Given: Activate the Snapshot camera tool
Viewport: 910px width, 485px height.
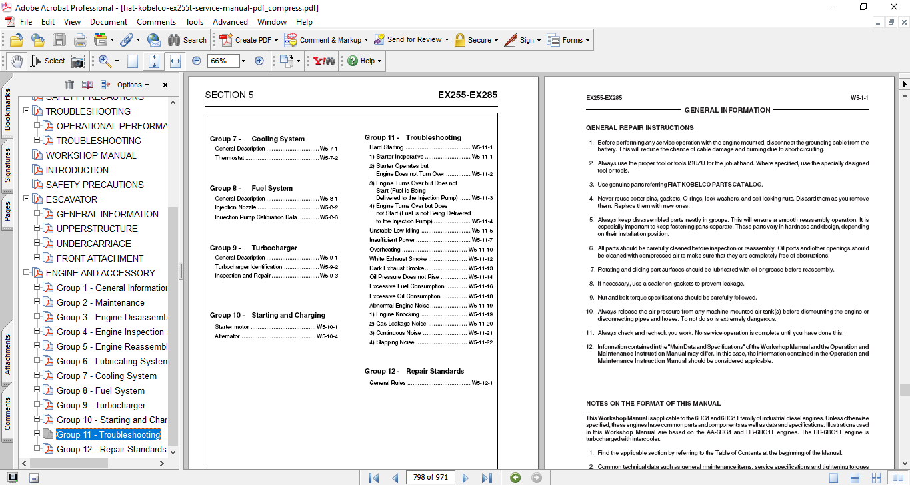Looking at the screenshot, I should pos(78,61).
